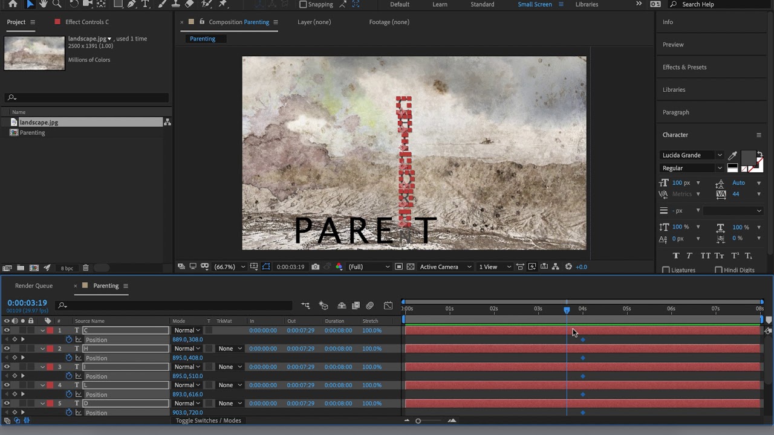This screenshot has width=774, height=435.
Task: Click the Composition Mini-Flowchart icon
Action: pos(306,306)
